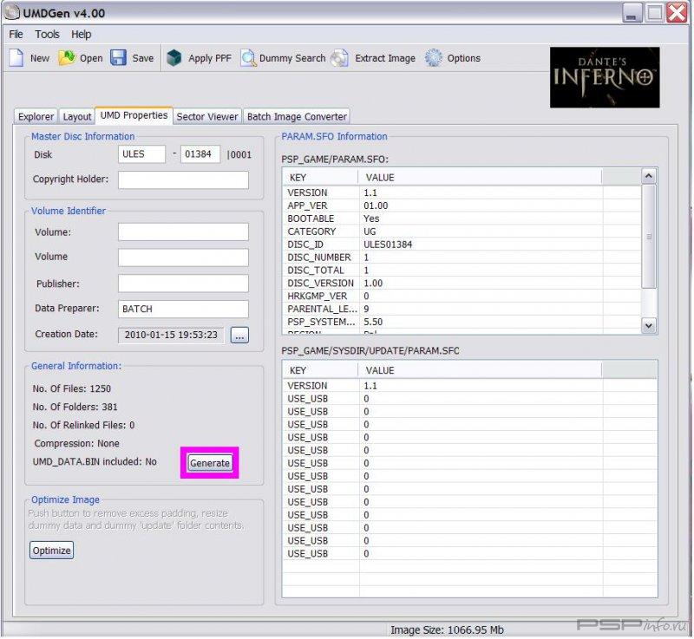The image size is (694, 639).
Task: Click the Publisher text field
Action: 183,284
